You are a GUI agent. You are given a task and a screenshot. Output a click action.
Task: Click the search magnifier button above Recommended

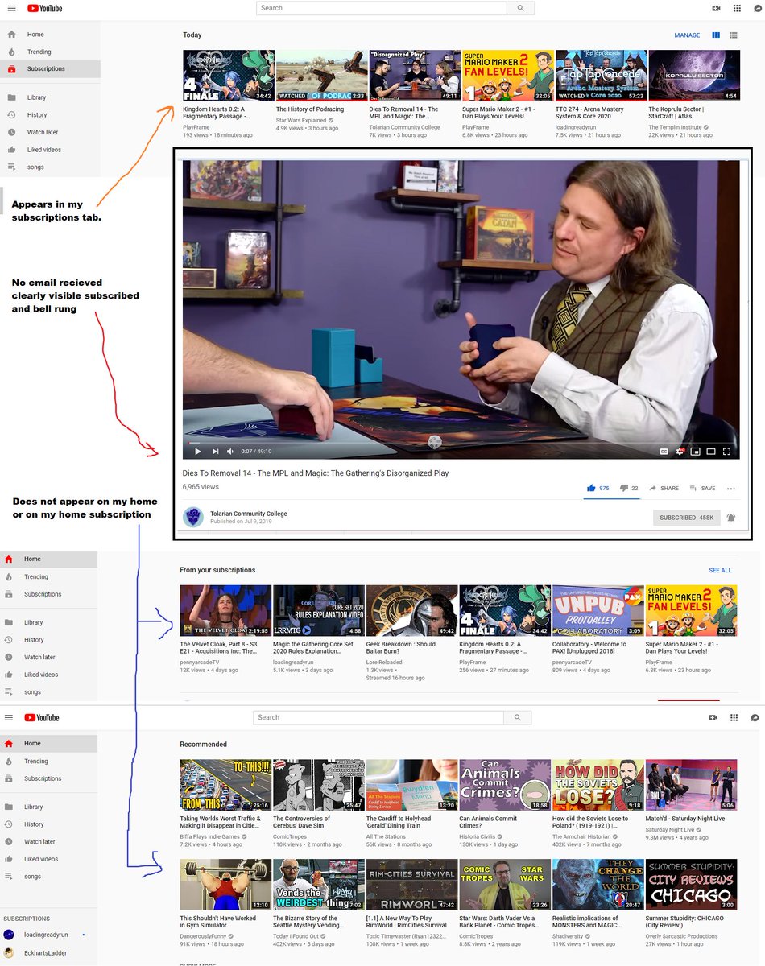pyautogui.click(x=518, y=717)
